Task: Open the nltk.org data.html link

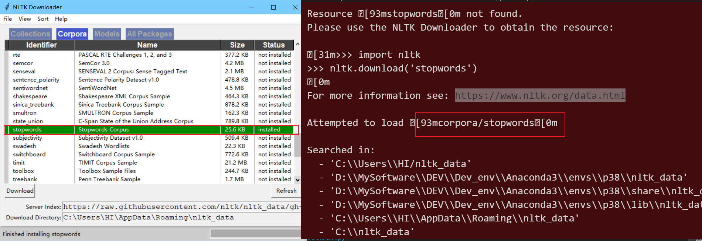Action: click(540, 95)
